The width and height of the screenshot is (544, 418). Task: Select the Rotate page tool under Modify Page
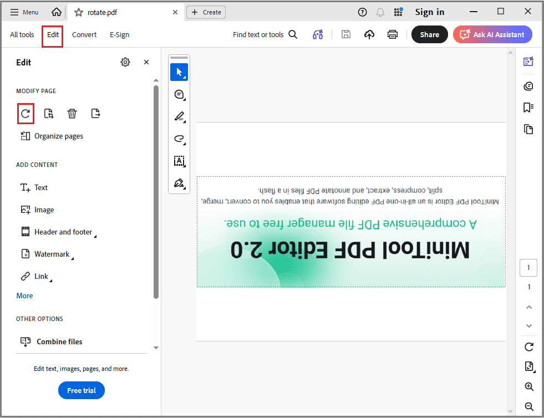point(26,113)
